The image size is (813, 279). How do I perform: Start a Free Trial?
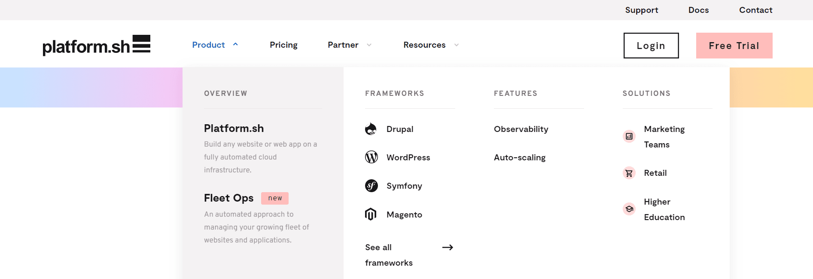[x=734, y=46]
